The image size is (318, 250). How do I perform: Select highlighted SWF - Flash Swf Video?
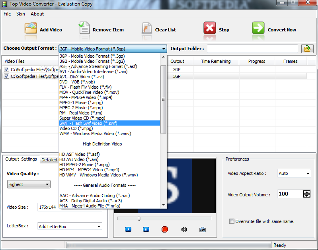(109, 123)
